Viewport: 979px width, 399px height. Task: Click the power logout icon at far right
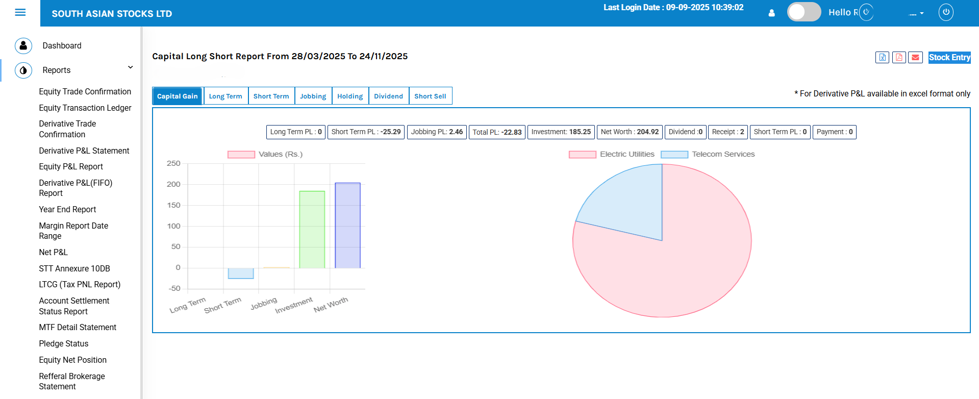click(x=945, y=12)
